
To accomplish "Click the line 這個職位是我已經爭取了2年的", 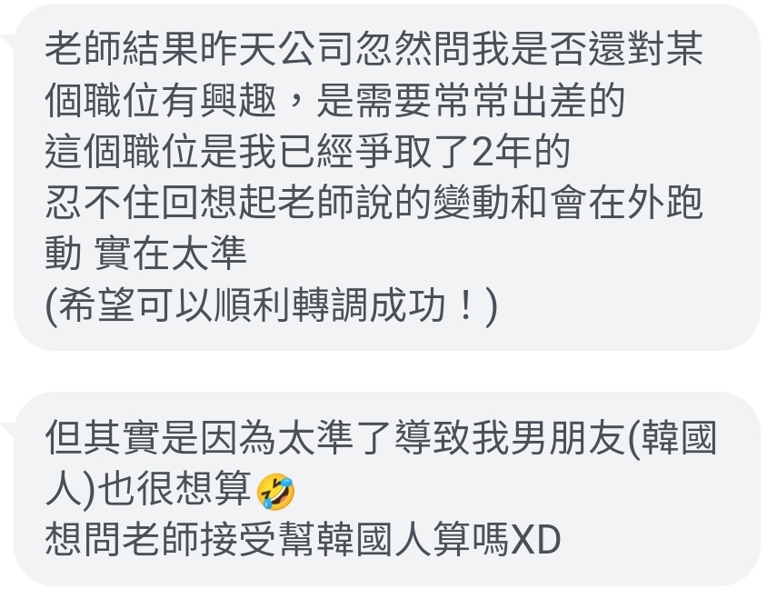I will point(308,152).
